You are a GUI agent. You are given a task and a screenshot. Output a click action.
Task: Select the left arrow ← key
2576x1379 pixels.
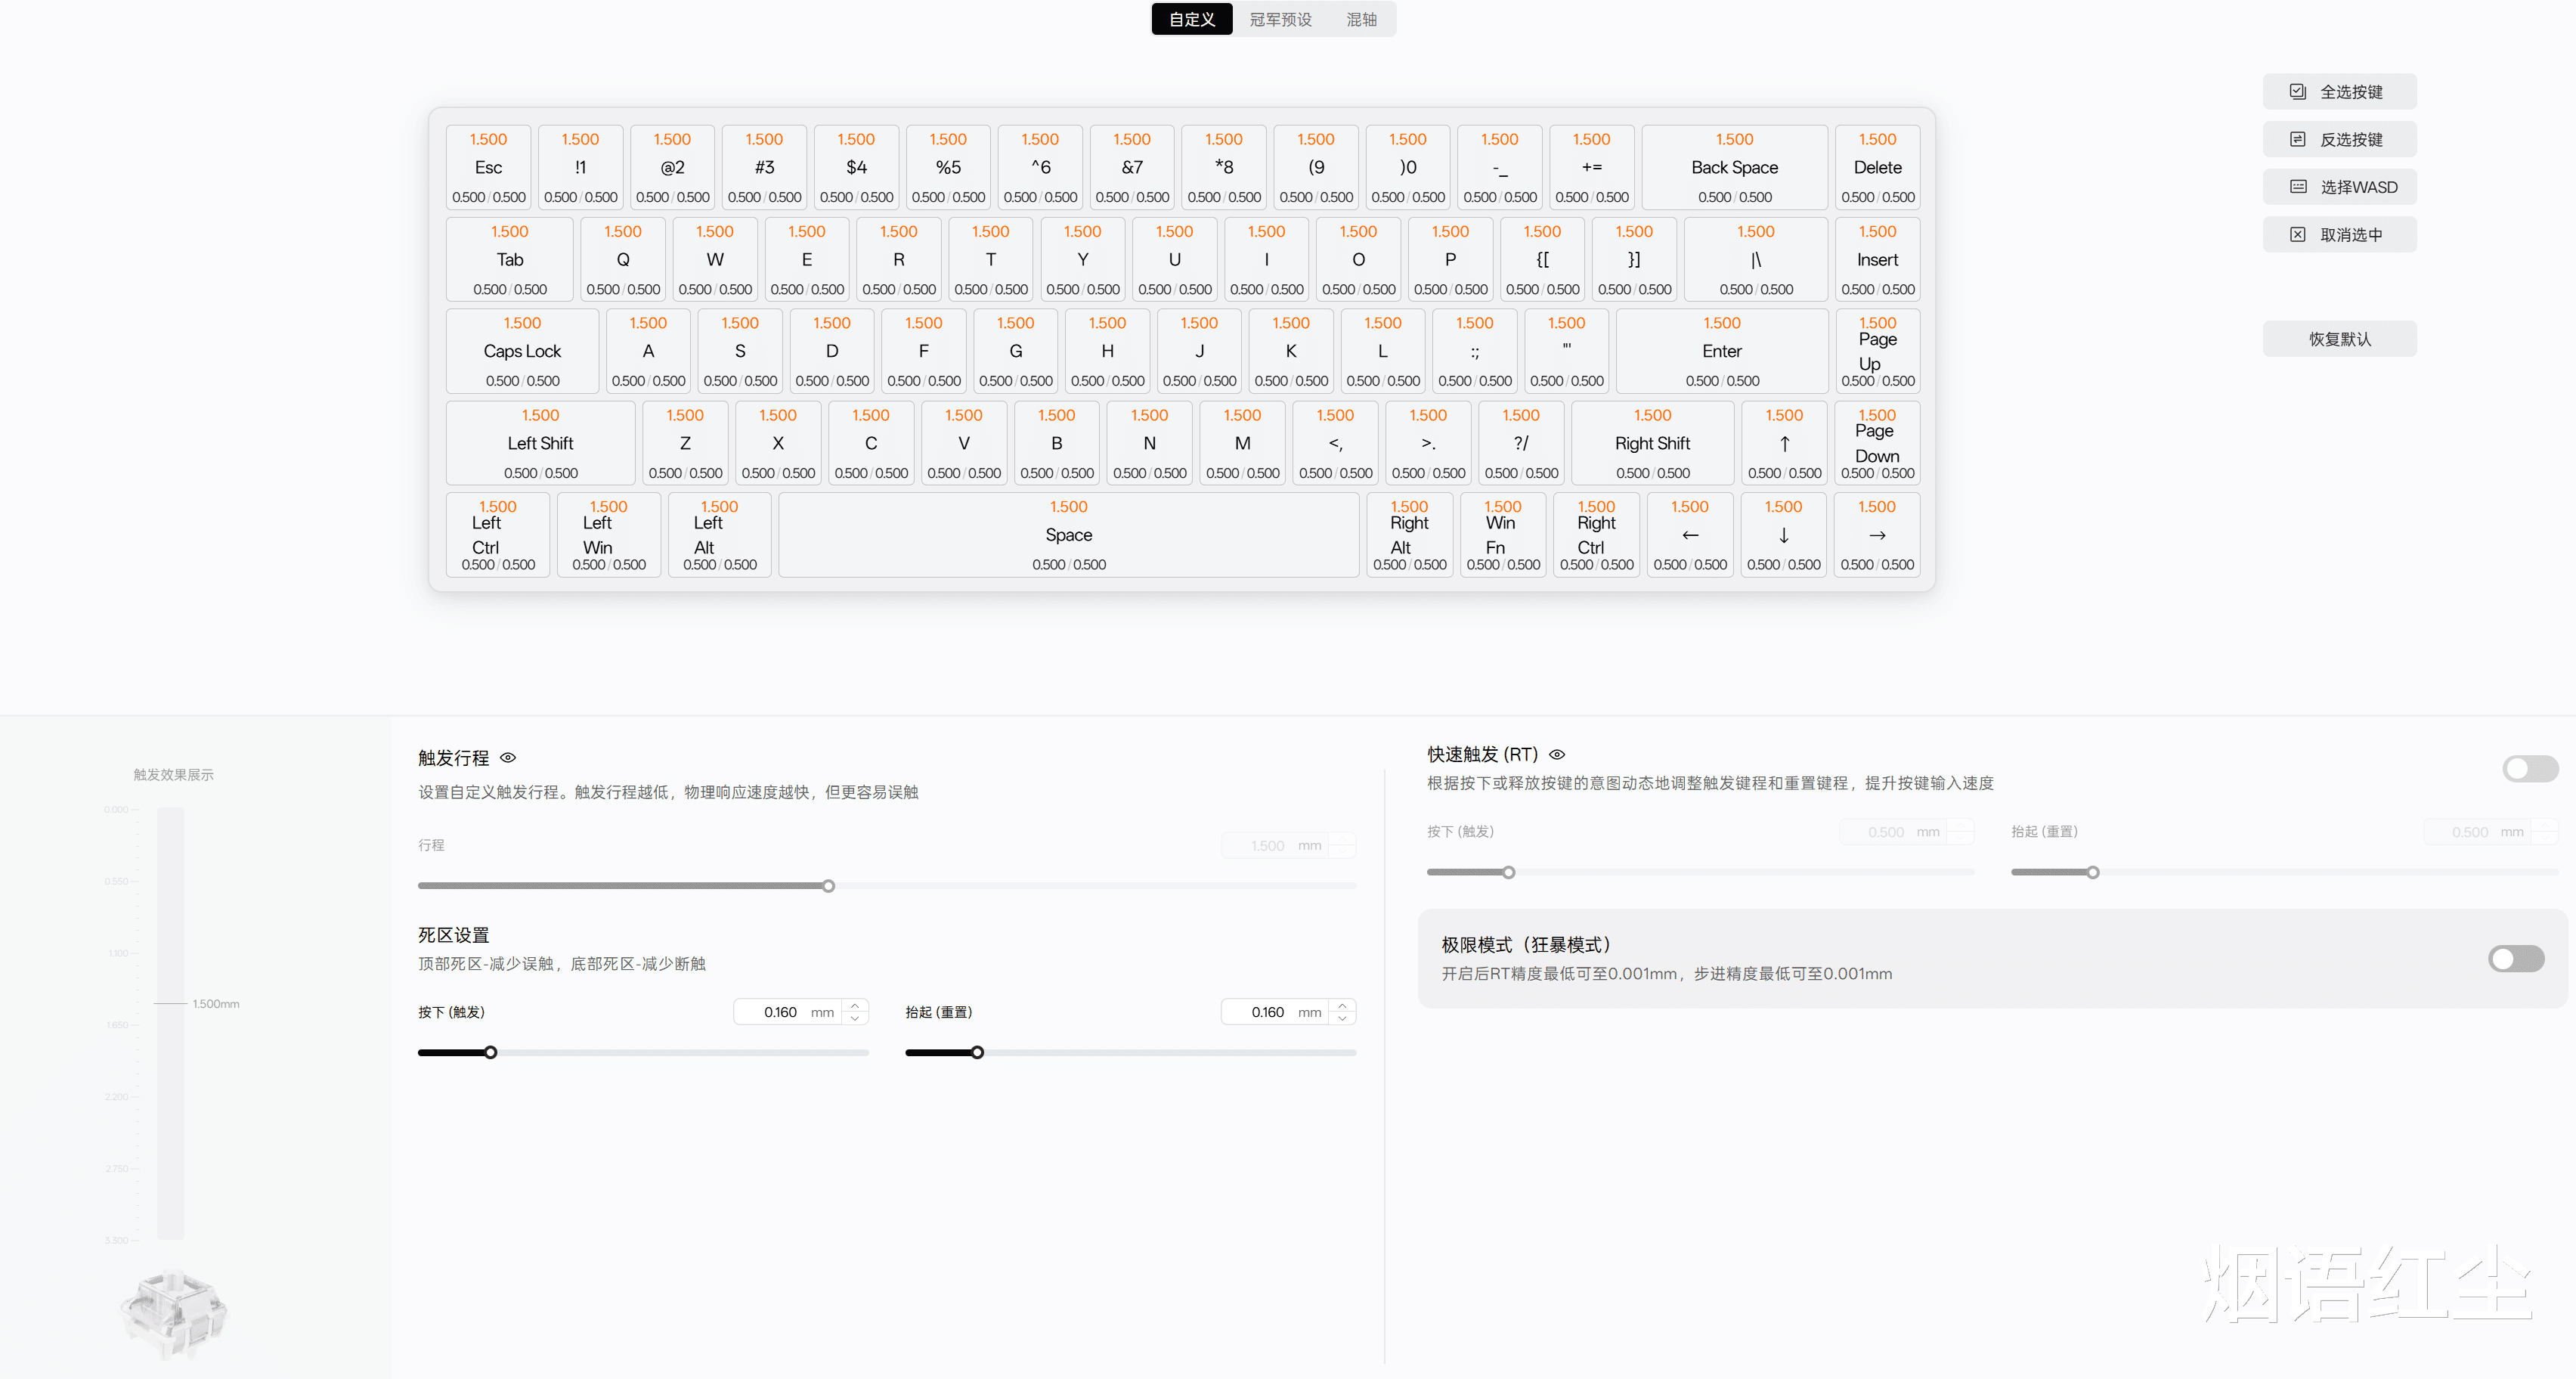click(x=1690, y=535)
